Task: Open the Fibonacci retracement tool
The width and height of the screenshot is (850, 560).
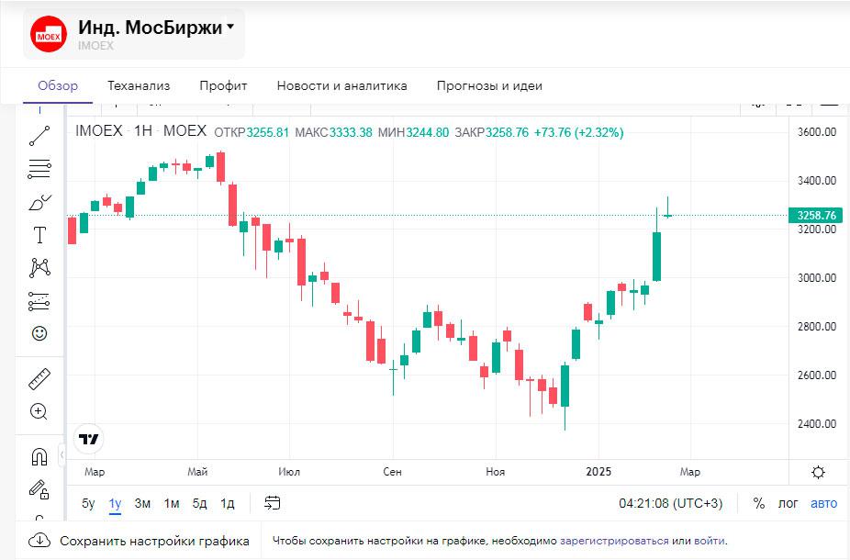Action: coord(39,169)
